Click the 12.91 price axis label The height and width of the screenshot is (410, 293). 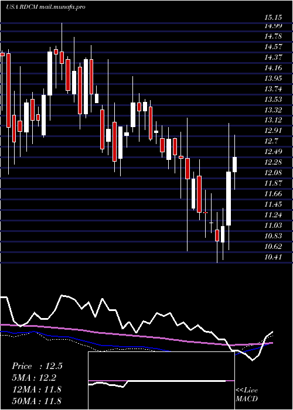click(x=273, y=130)
